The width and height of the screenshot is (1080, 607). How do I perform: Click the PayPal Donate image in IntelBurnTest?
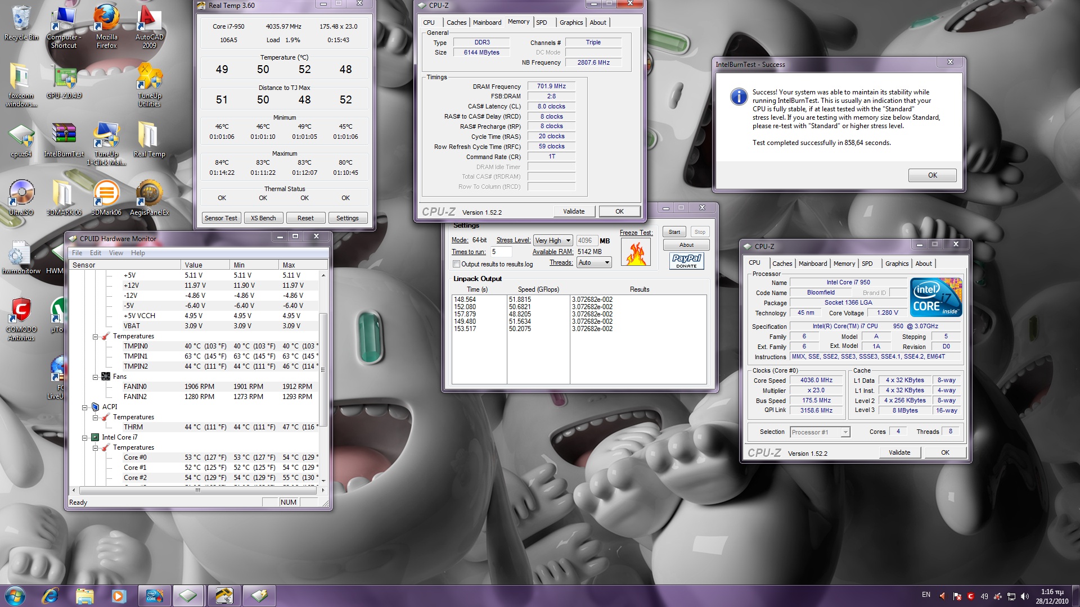(686, 261)
